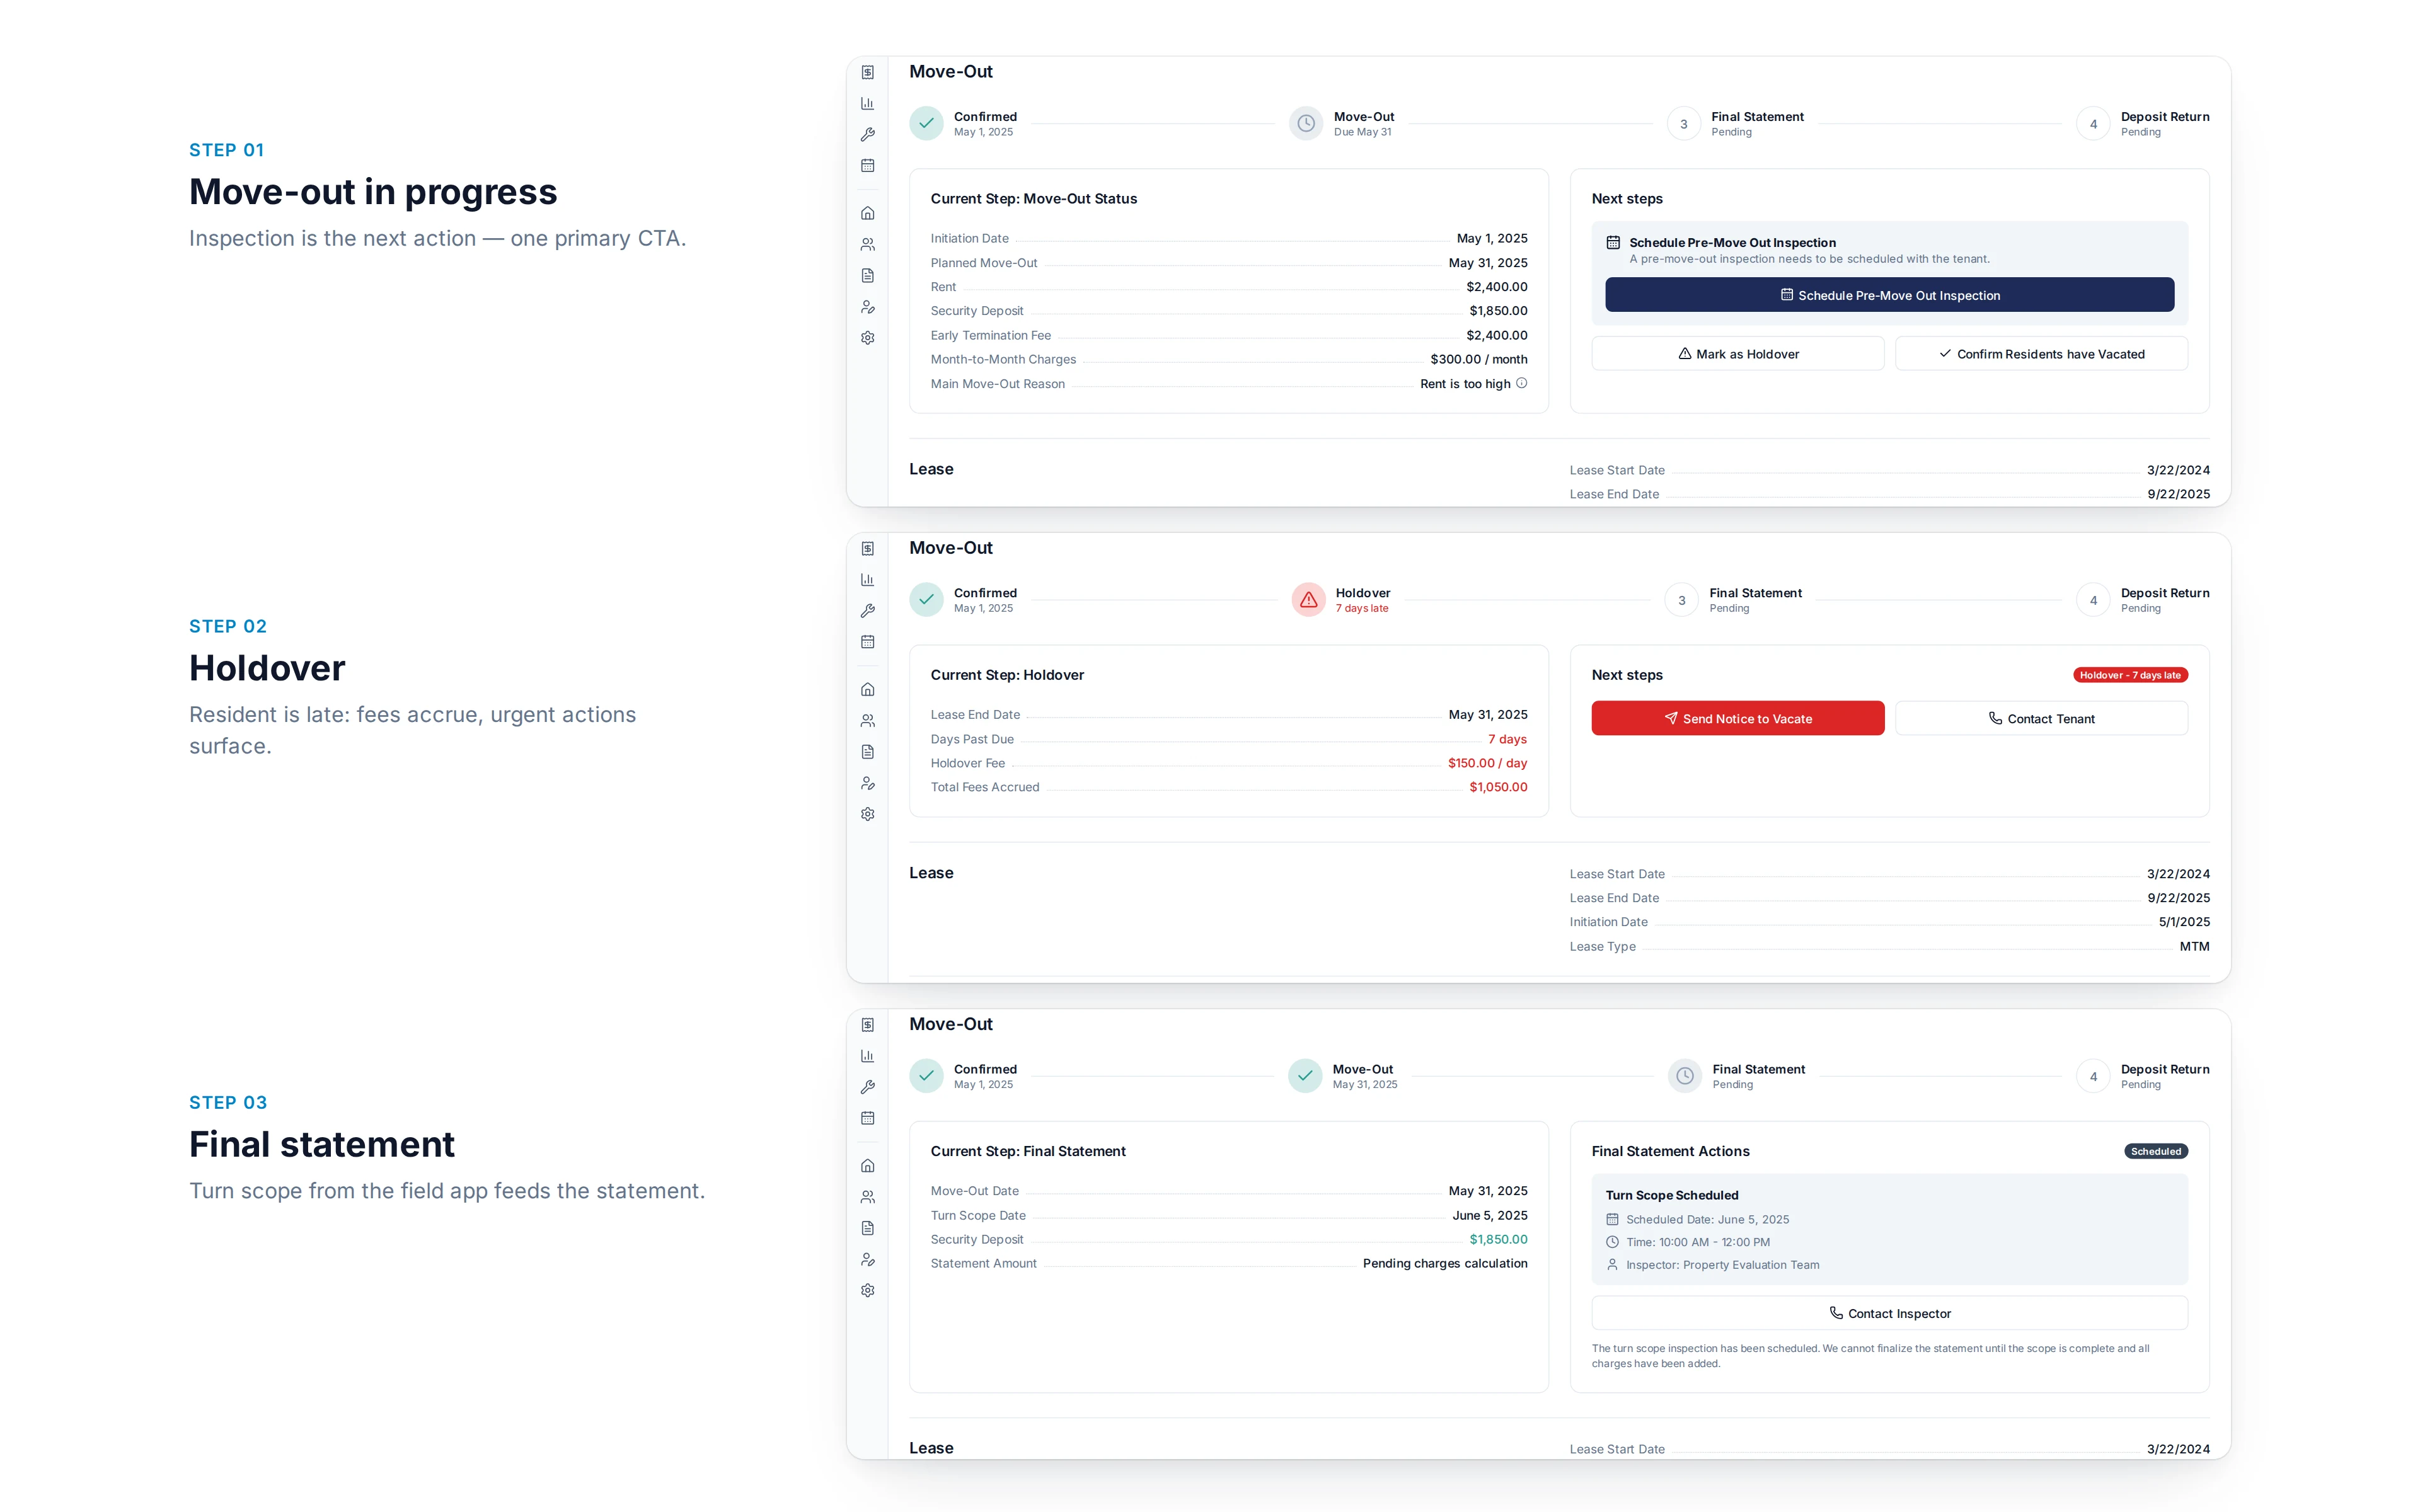Open the billing receipt icon in the Move-Out Status panel sidebar
Image resolution: width=2420 pixels, height=1512 pixels.
867,73
